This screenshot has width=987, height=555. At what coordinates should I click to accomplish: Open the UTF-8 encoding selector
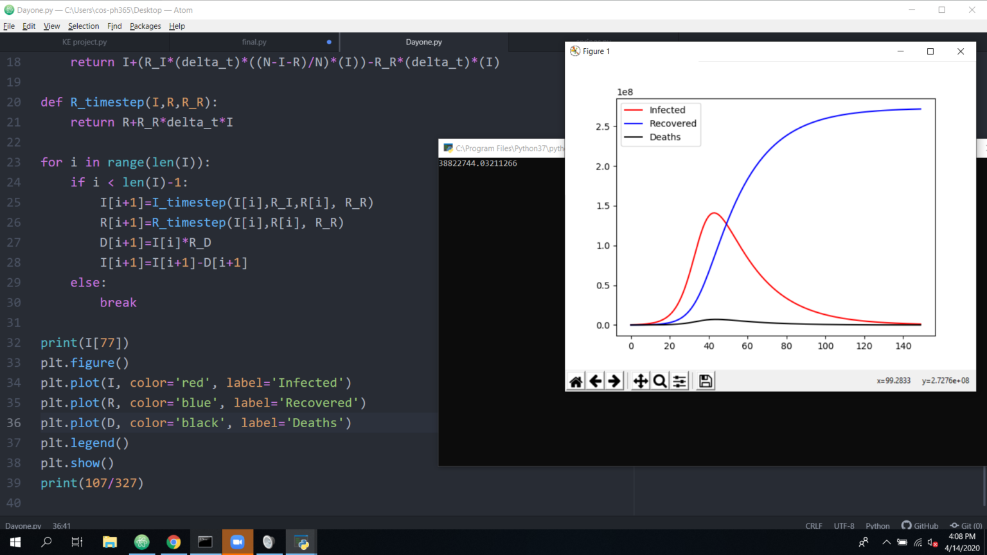pyautogui.click(x=844, y=525)
